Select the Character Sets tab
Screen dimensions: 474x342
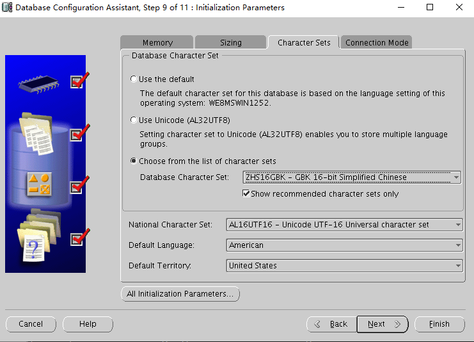click(304, 42)
